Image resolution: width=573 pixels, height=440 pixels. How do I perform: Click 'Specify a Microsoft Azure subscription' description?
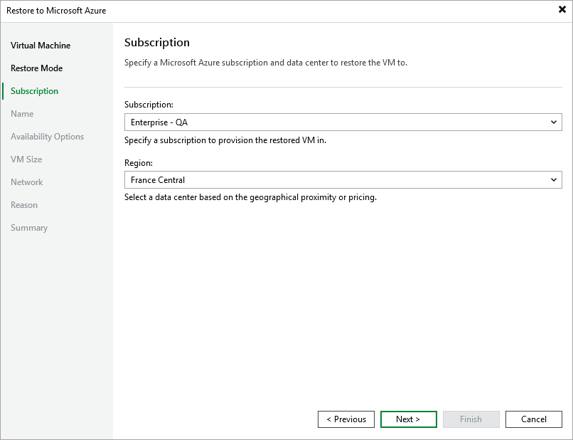[x=266, y=63]
